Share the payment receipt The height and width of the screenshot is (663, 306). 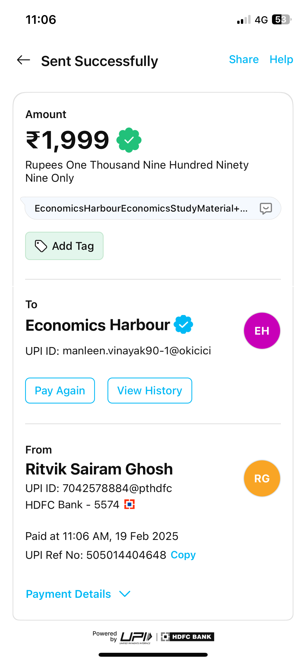point(244,59)
